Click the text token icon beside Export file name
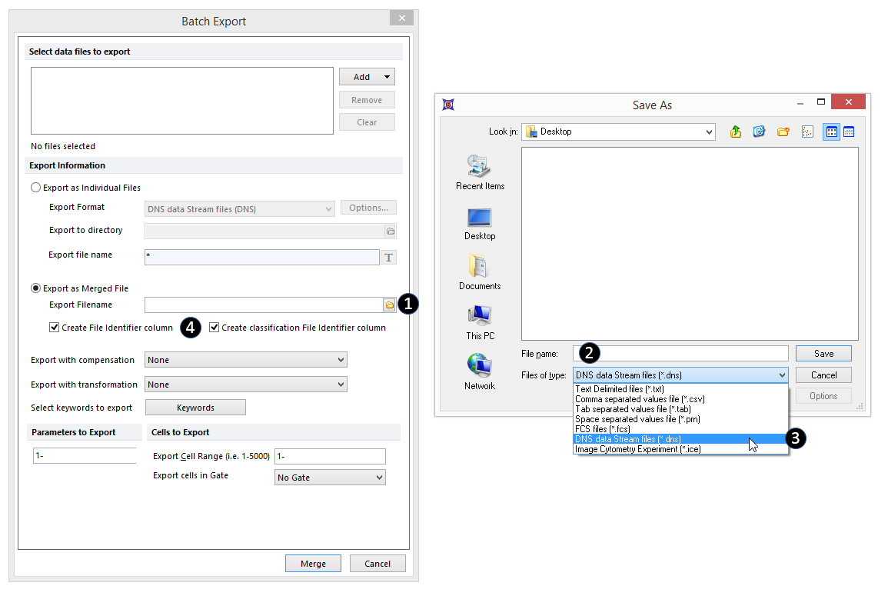The width and height of the screenshot is (888, 596). (x=389, y=257)
